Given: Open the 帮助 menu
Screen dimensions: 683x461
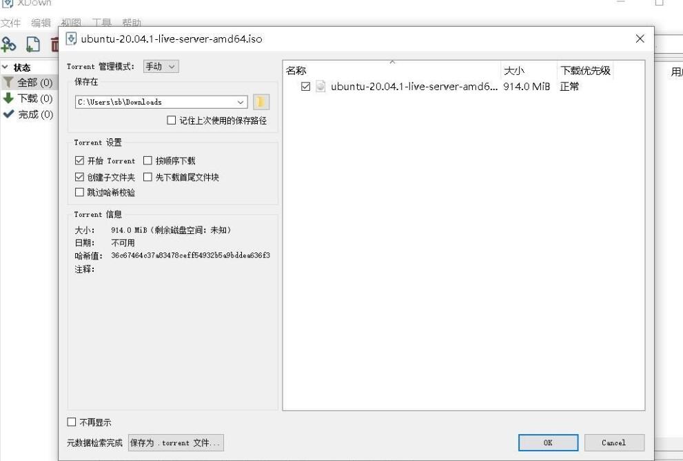Looking at the screenshot, I should (132, 23).
